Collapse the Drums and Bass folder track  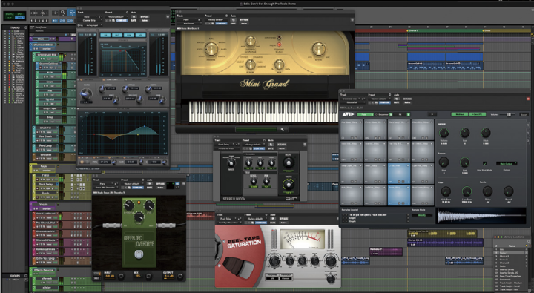point(31,45)
